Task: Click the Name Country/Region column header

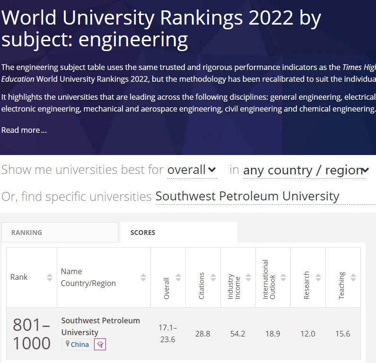Action: pos(88,277)
